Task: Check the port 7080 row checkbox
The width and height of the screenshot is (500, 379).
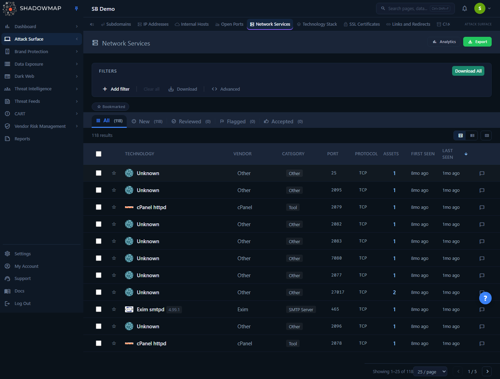Action: pos(99,258)
